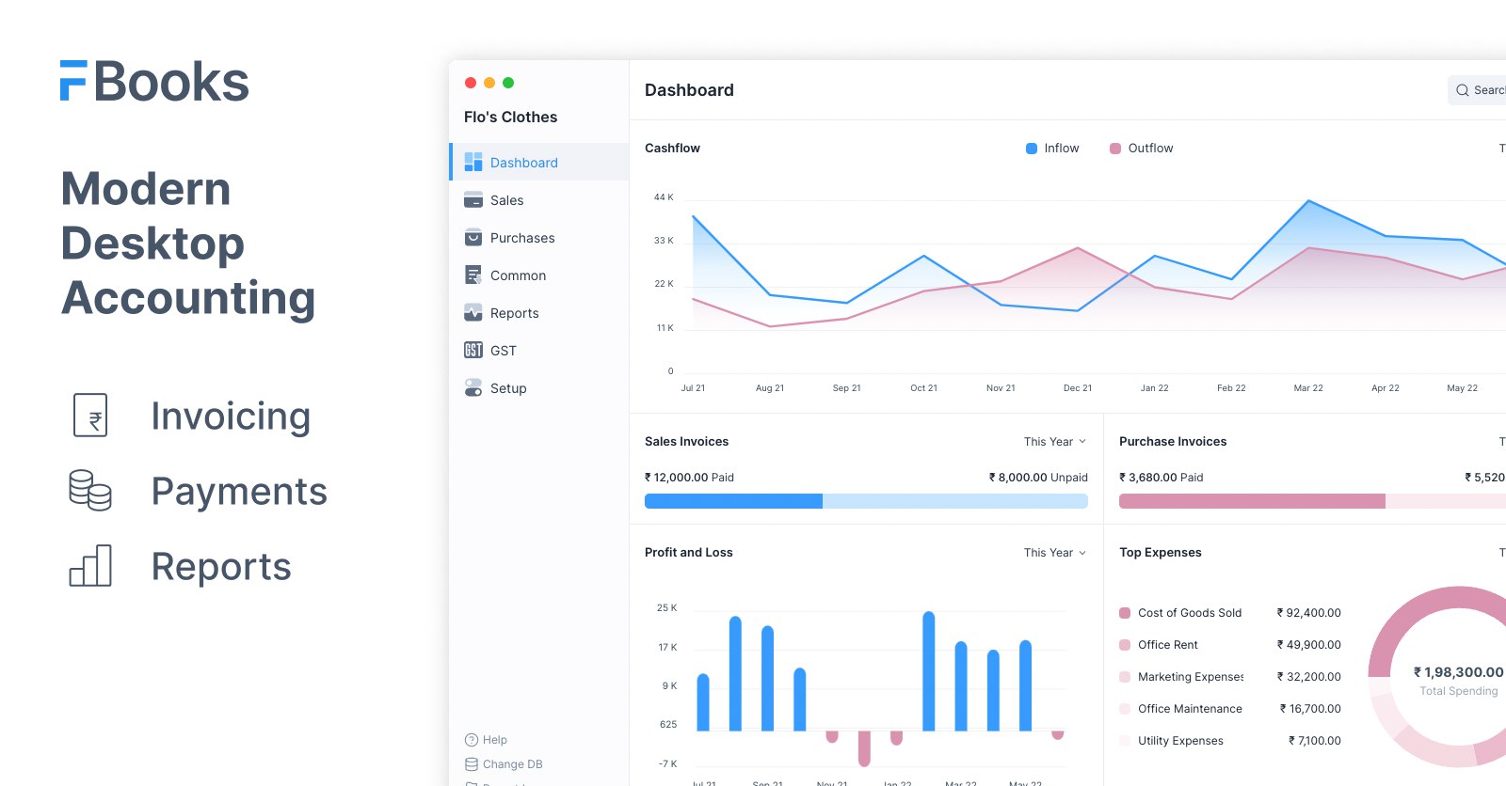Click the Purchases bag icon
Viewport: 1506px width, 786px height.
coord(473,238)
